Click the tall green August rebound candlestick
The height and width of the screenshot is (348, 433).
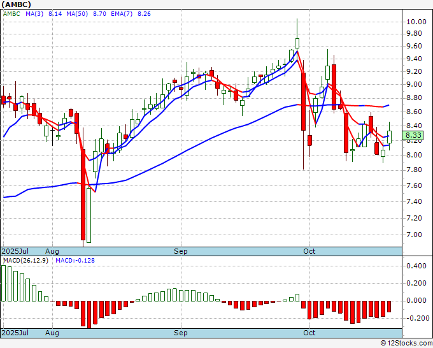point(89,215)
